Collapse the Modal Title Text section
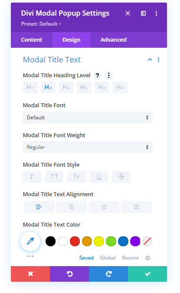 point(150,59)
